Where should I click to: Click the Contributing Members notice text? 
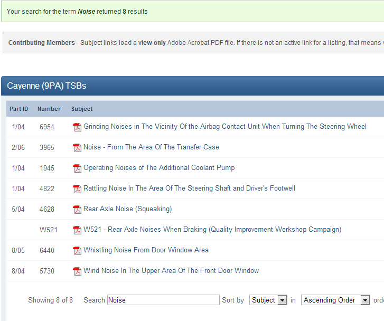click(x=196, y=43)
